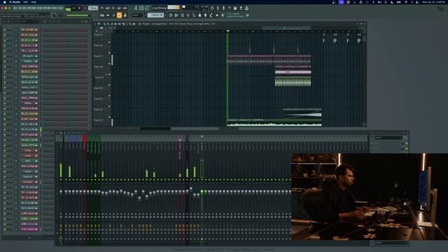Toggle the Playlist snap magnet icon
448x252 pixels.
(99, 24)
